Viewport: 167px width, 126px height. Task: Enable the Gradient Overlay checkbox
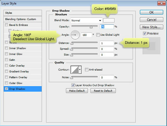pos(6,71)
